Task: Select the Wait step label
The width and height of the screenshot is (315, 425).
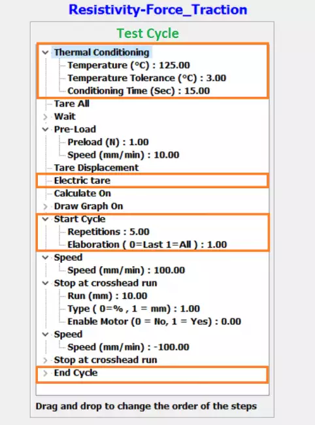Action: click(x=65, y=116)
